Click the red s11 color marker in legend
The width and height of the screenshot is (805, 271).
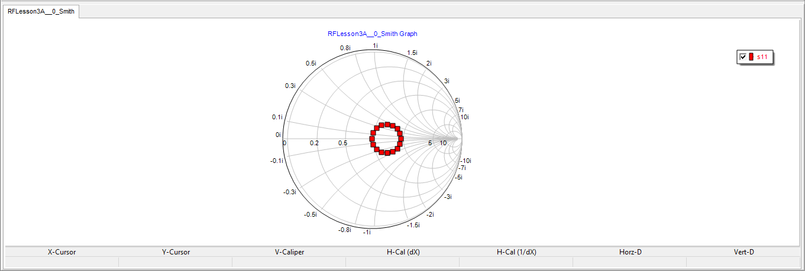point(751,57)
